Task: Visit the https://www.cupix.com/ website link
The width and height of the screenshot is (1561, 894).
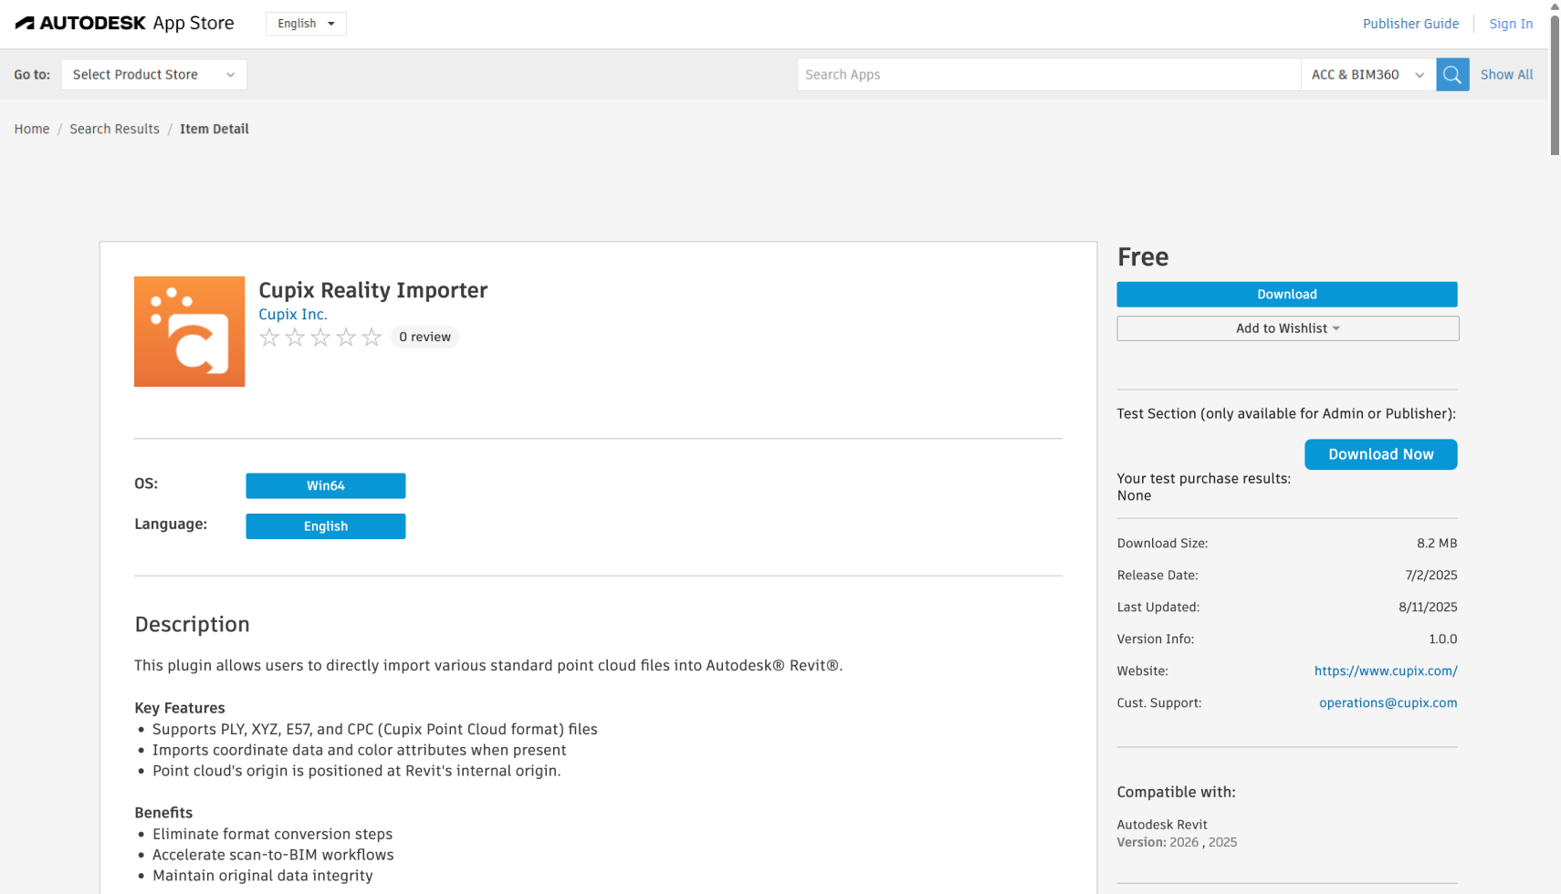Action: click(x=1386, y=670)
